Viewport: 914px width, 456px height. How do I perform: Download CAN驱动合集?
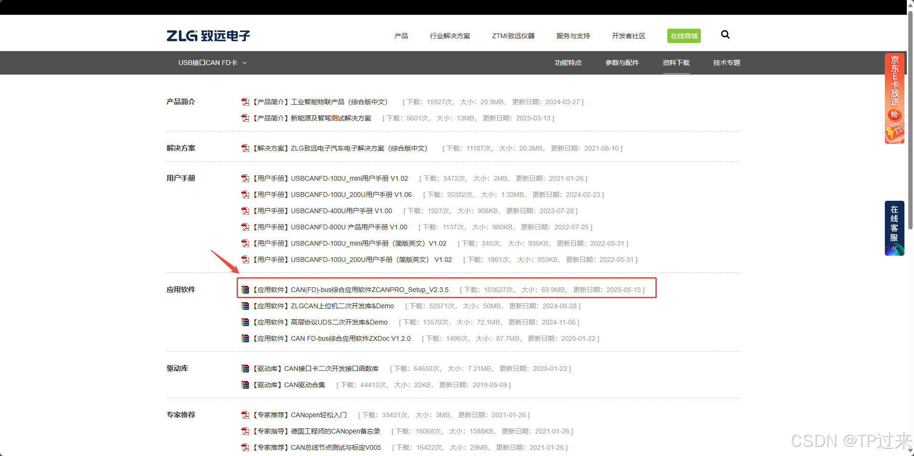(x=289, y=385)
